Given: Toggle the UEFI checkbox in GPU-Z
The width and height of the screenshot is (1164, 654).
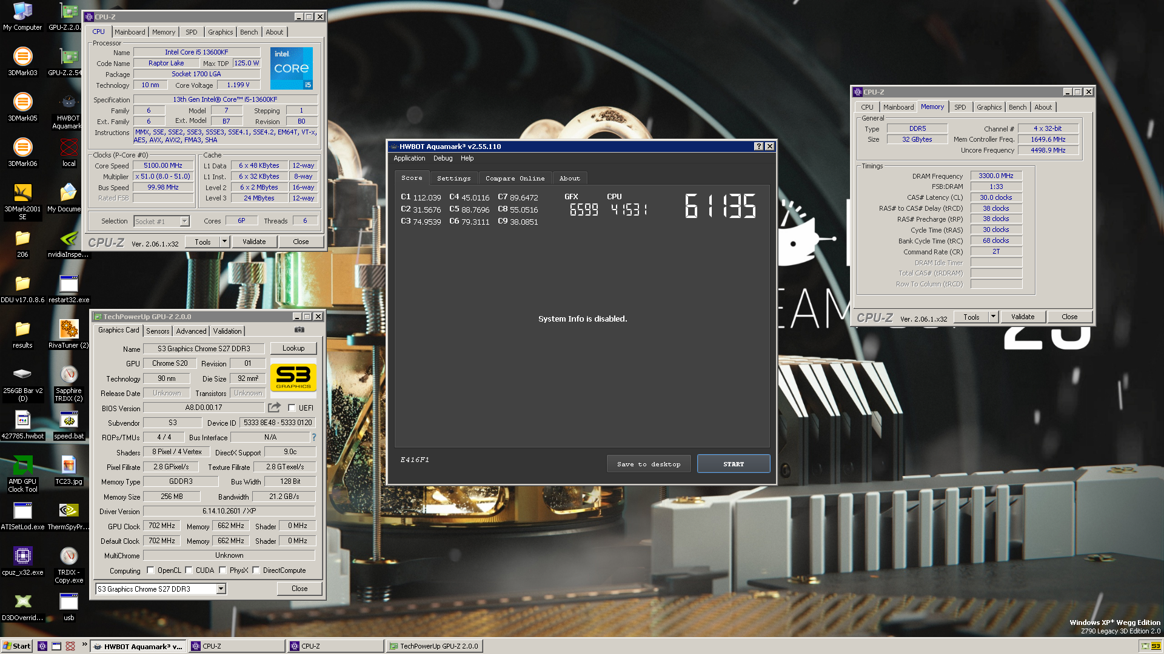Looking at the screenshot, I should 292,408.
